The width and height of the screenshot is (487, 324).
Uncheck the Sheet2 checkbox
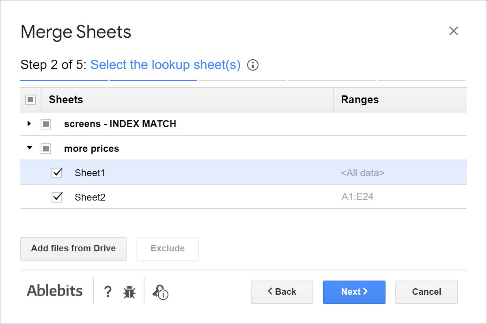pyautogui.click(x=57, y=197)
